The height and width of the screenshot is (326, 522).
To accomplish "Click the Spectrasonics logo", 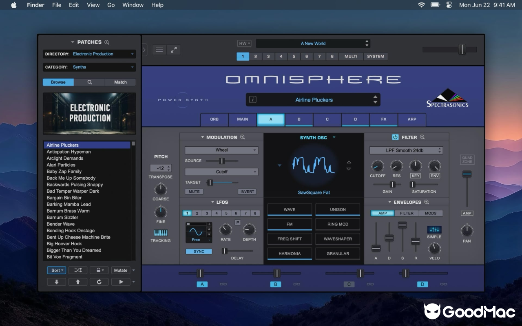I will click(x=447, y=98).
